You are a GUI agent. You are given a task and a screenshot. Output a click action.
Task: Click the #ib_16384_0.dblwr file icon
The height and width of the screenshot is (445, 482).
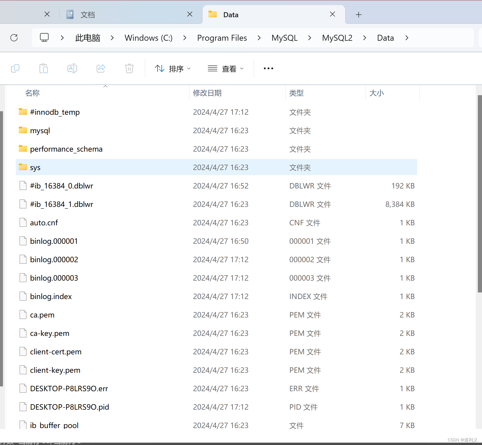(23, 185)
